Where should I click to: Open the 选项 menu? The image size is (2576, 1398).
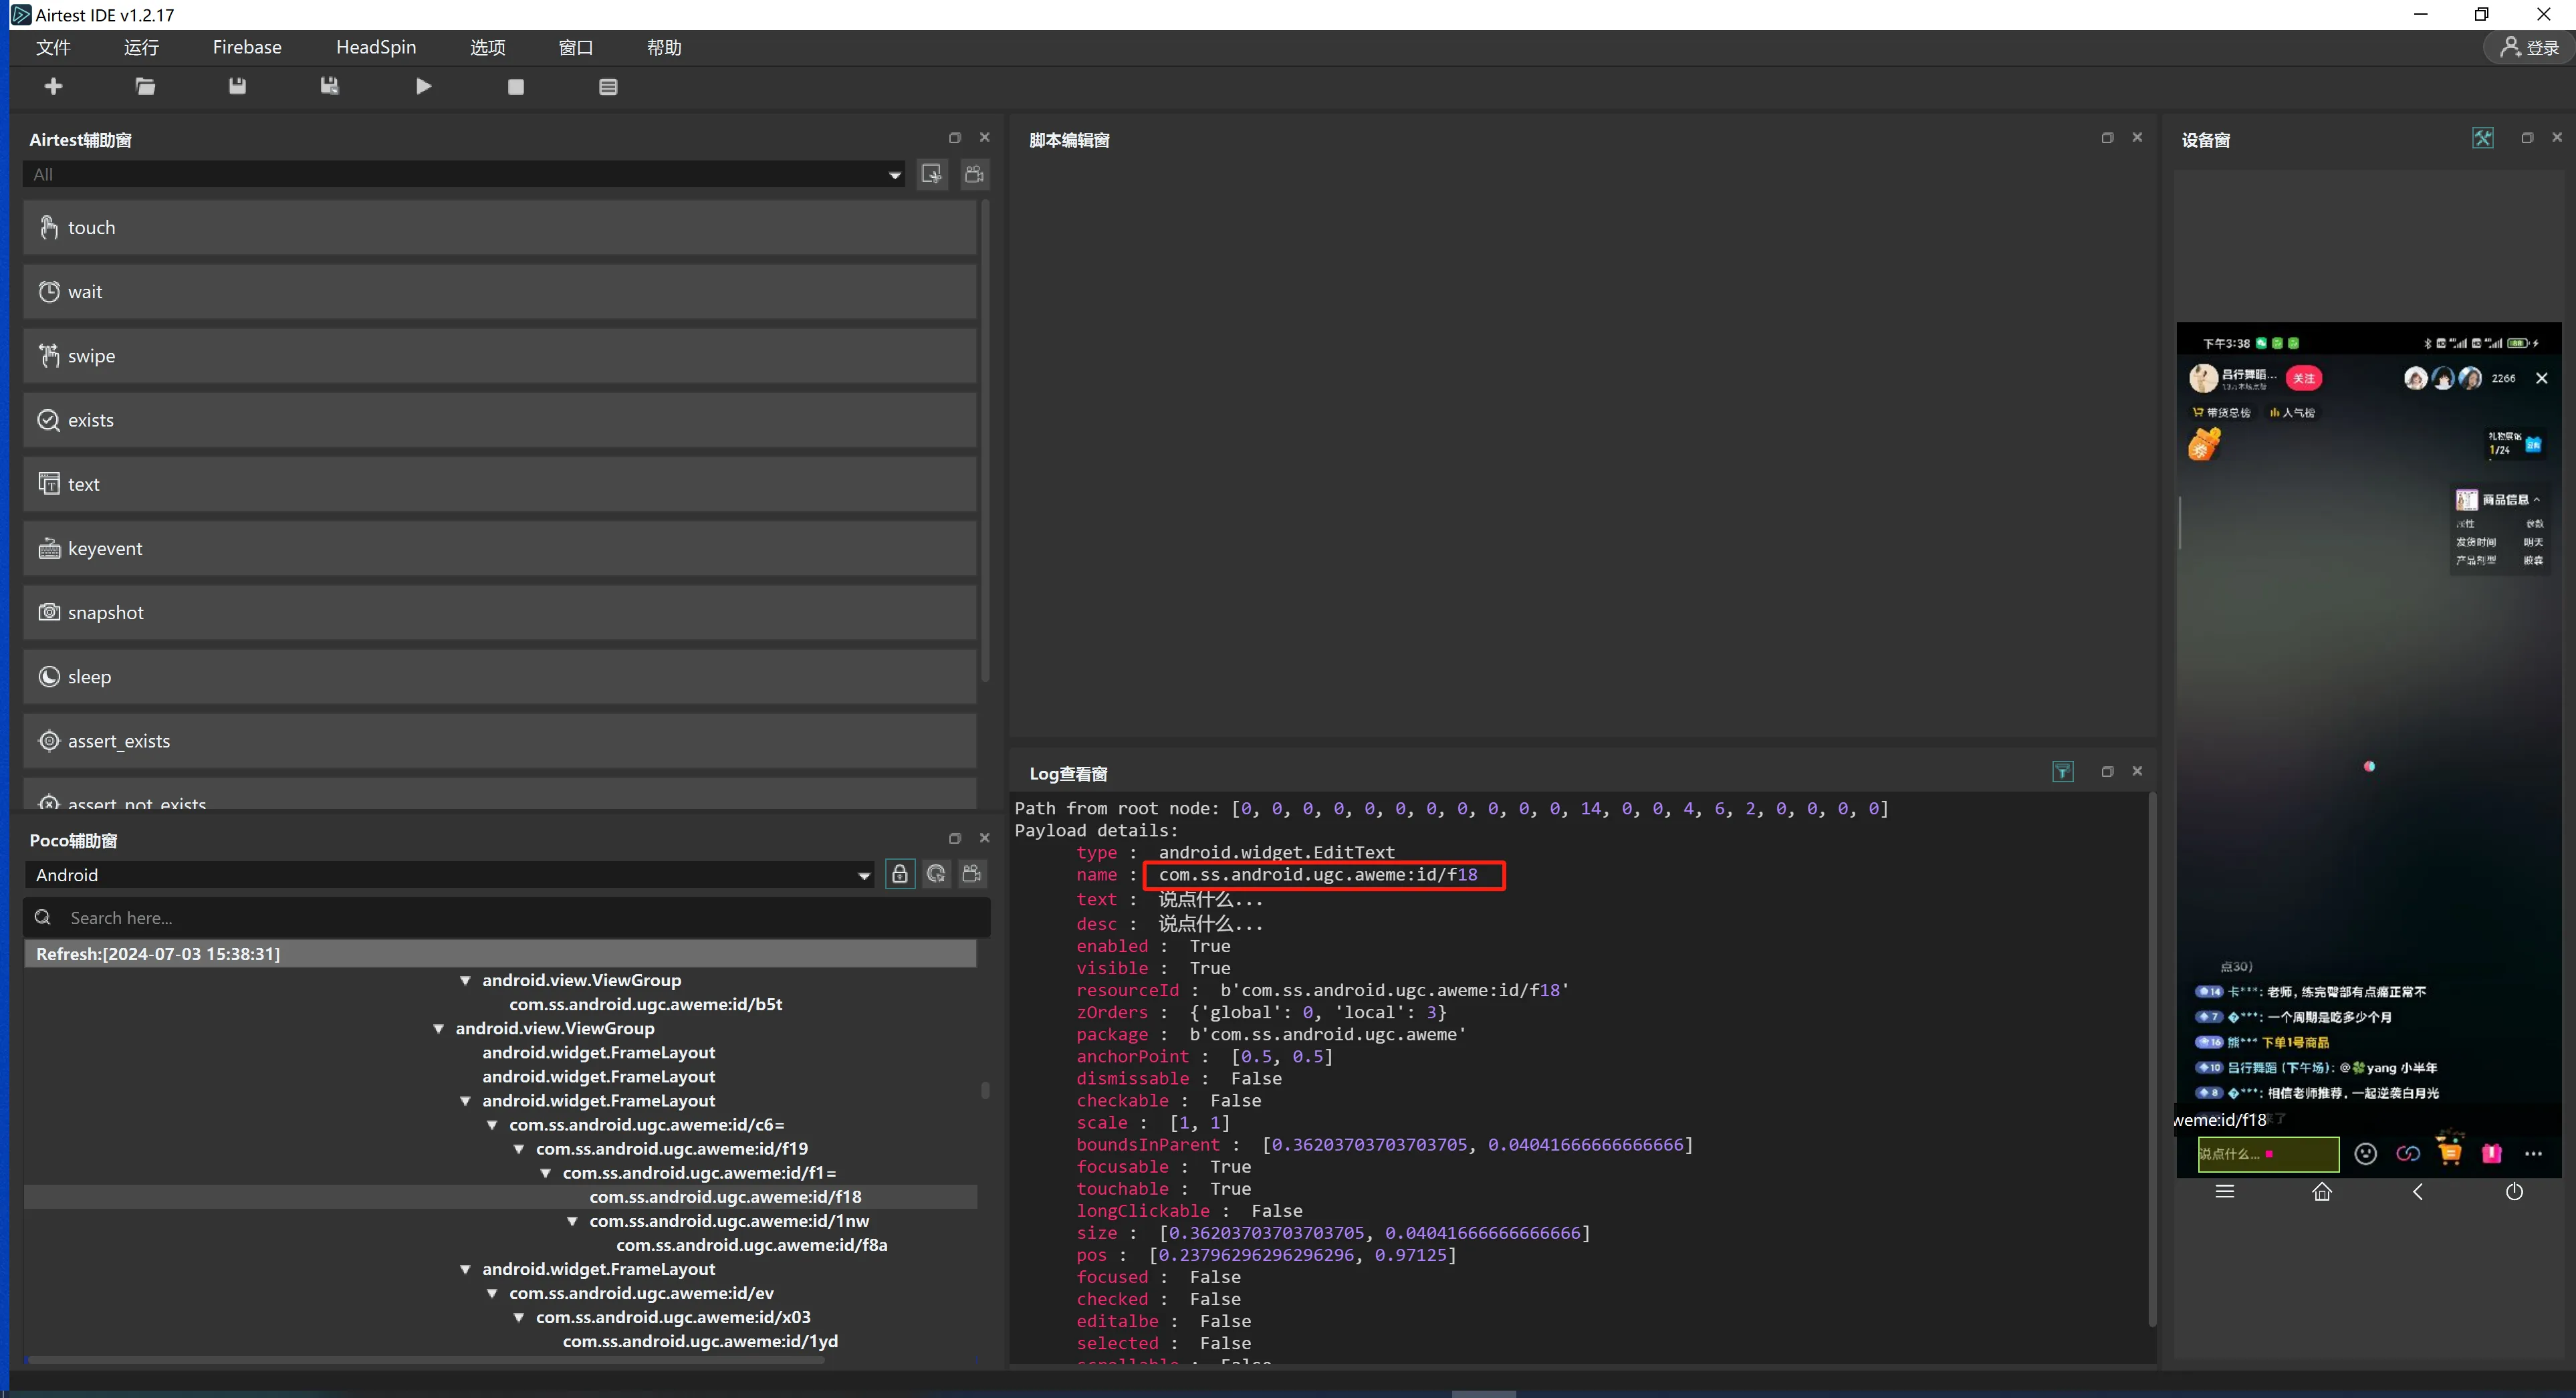click(x=488, y=47)
